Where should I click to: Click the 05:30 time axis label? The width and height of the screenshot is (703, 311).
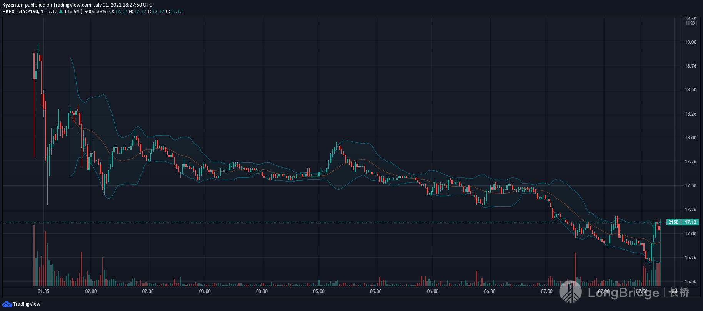[376, 291]
